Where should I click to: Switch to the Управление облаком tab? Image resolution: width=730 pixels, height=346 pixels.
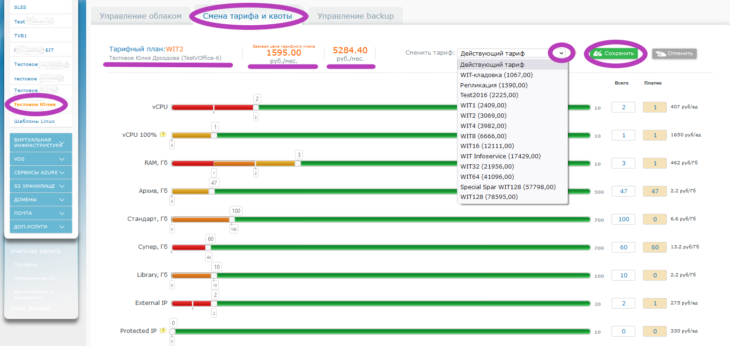tap(140, 16)
